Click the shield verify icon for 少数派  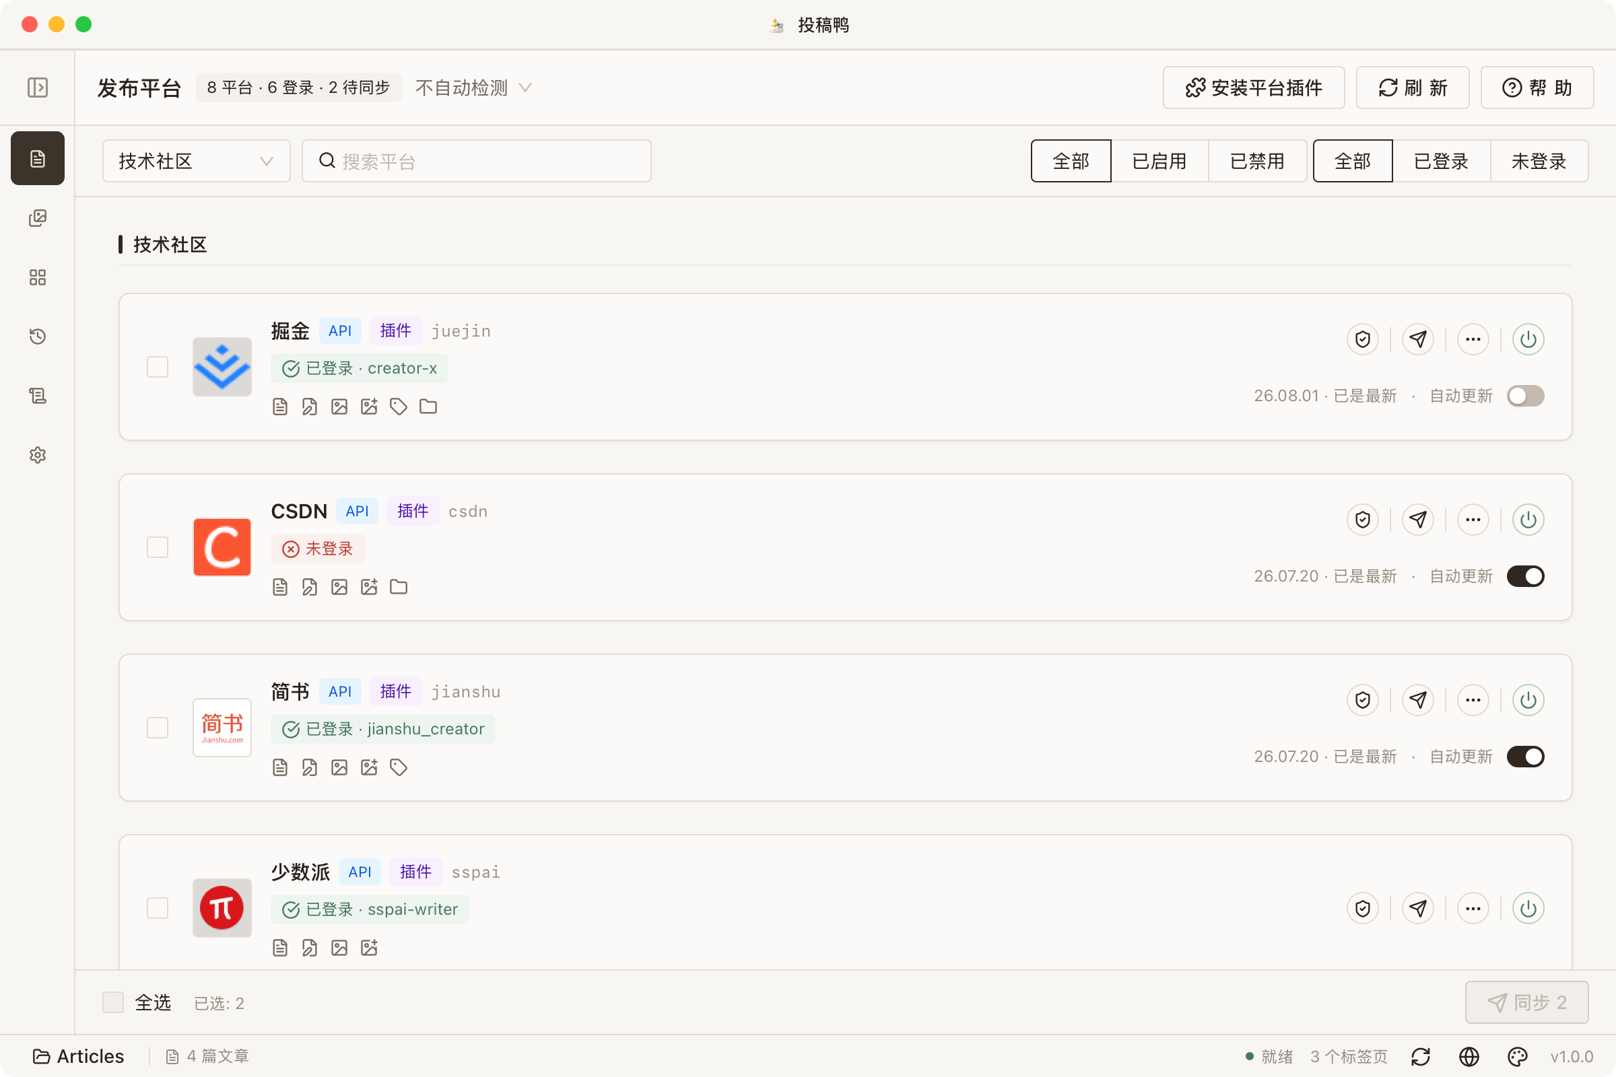1362,909
